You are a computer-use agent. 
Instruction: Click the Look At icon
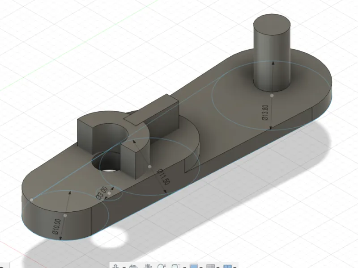(x=133, y=266)
